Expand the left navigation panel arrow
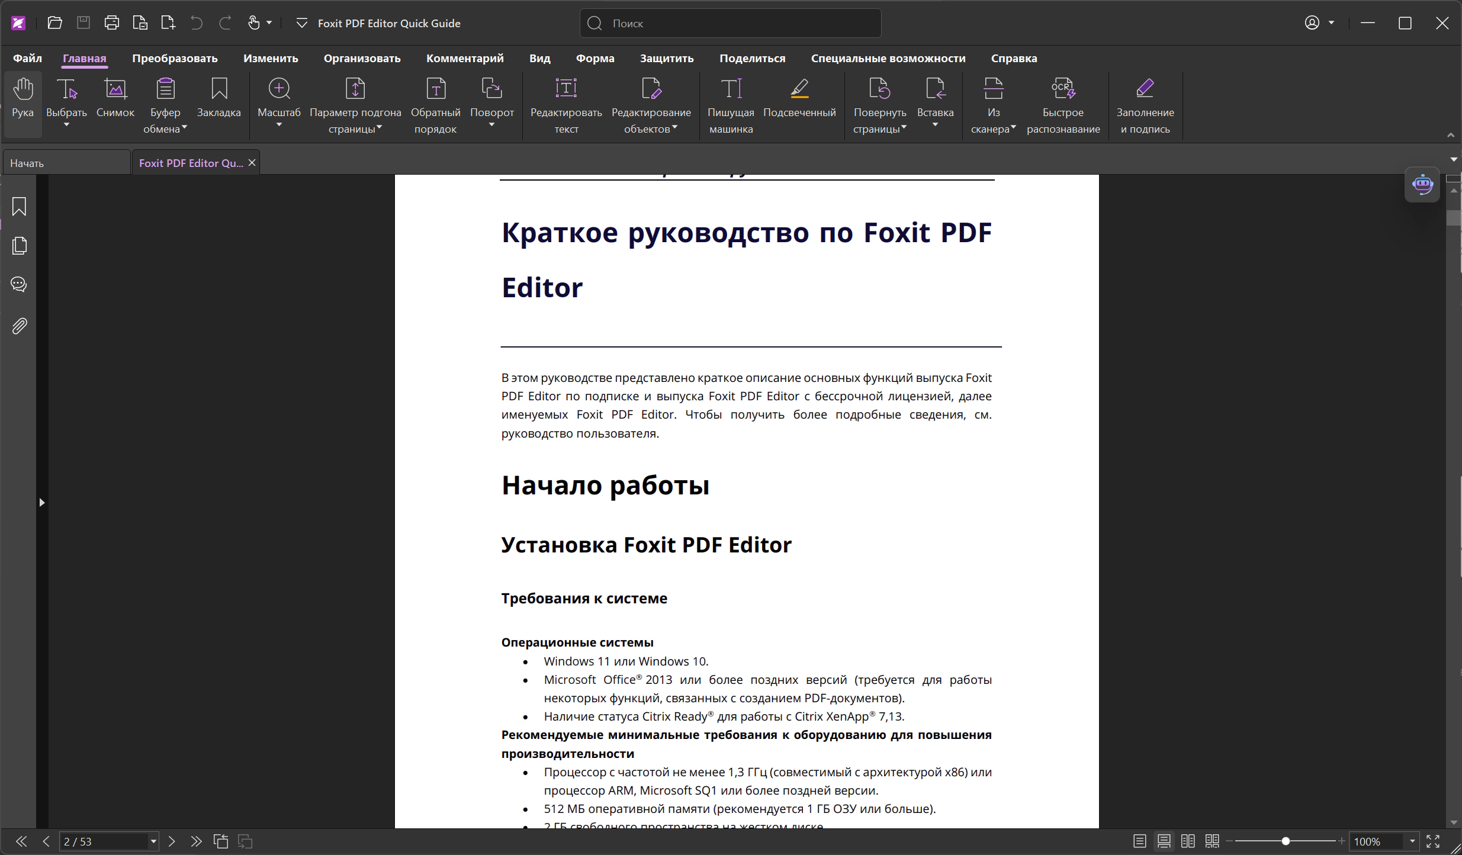The image size is (1462, 855). pos(41,503)
